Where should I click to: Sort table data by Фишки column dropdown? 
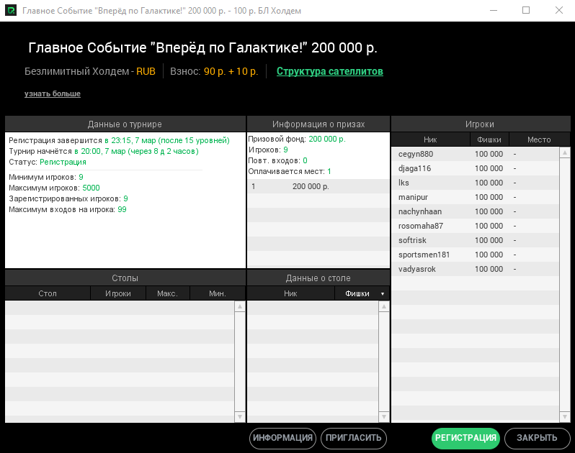coord(362,293)
